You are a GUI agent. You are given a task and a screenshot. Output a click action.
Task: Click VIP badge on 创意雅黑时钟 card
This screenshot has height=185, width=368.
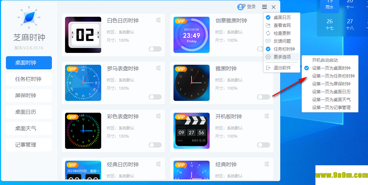point(181,21)
